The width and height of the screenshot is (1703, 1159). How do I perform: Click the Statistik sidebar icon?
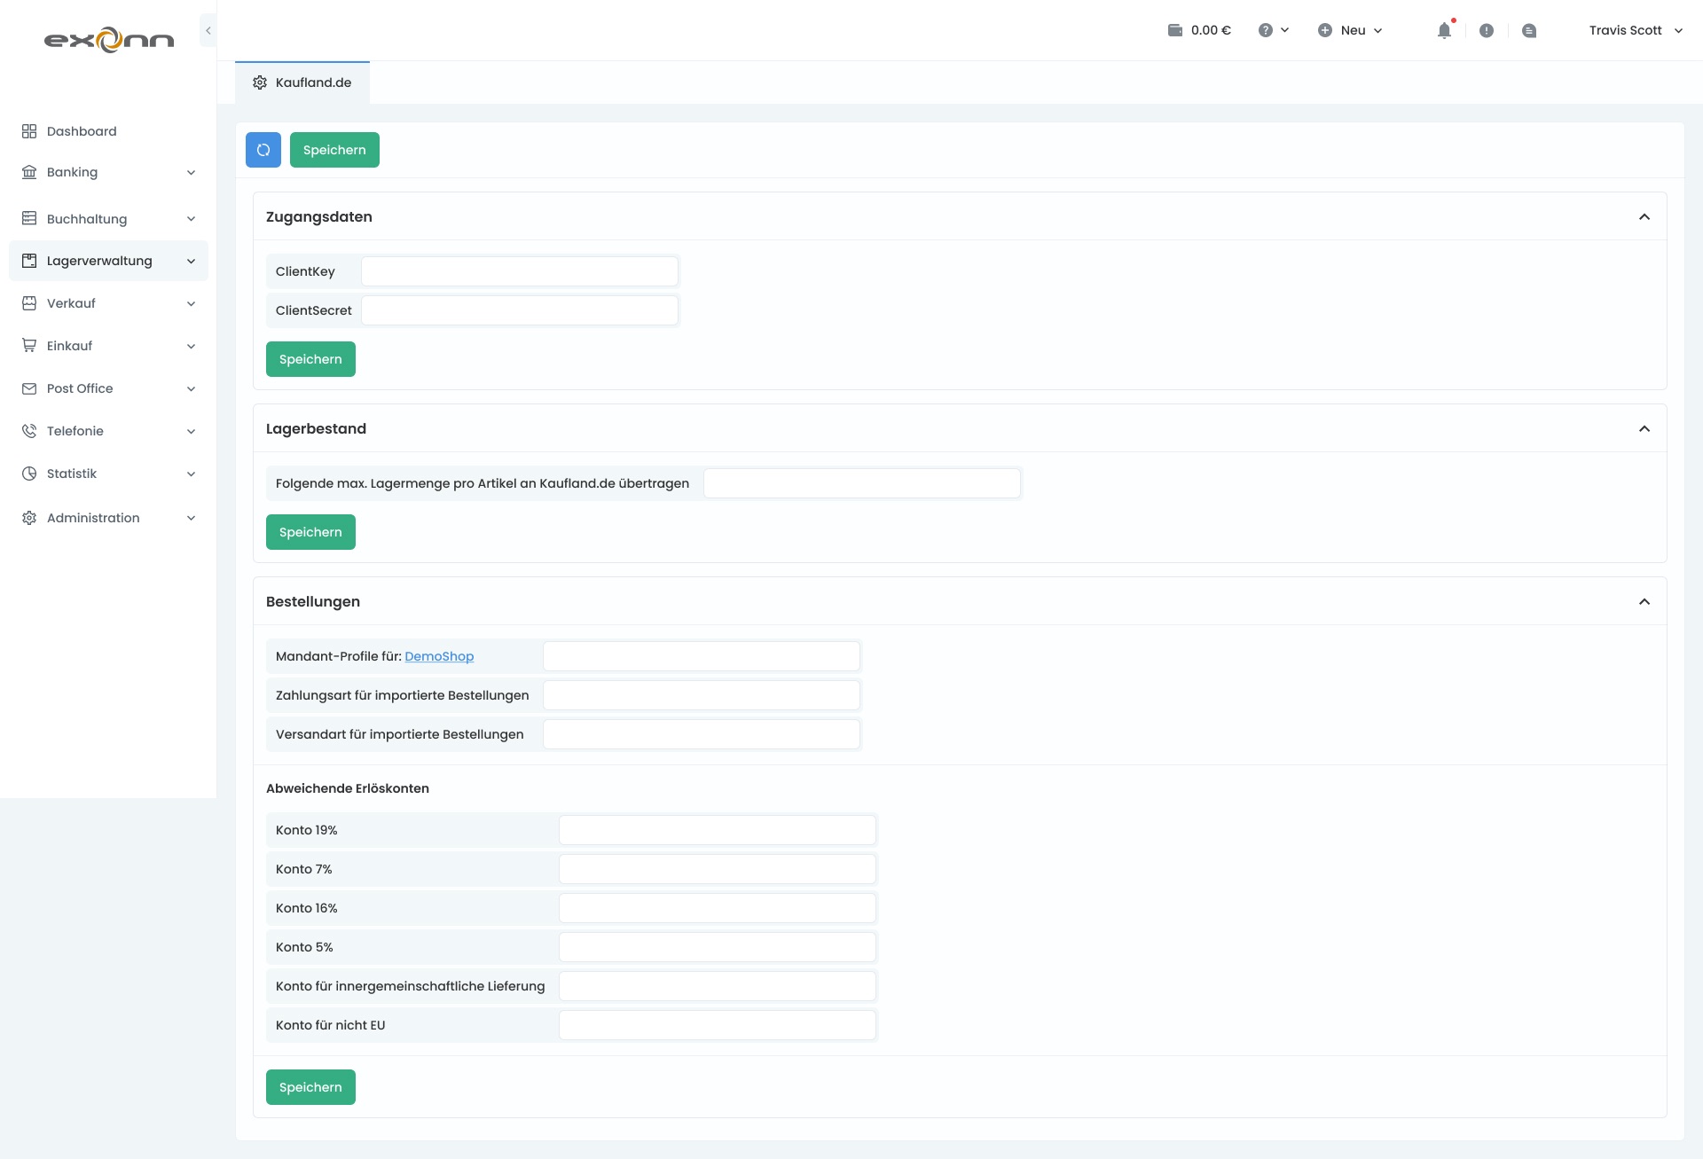tap(30, 474)
